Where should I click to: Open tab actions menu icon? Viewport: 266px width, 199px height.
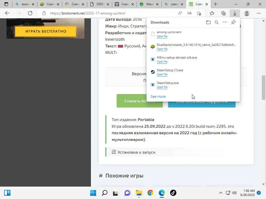(x=6, y=4)
